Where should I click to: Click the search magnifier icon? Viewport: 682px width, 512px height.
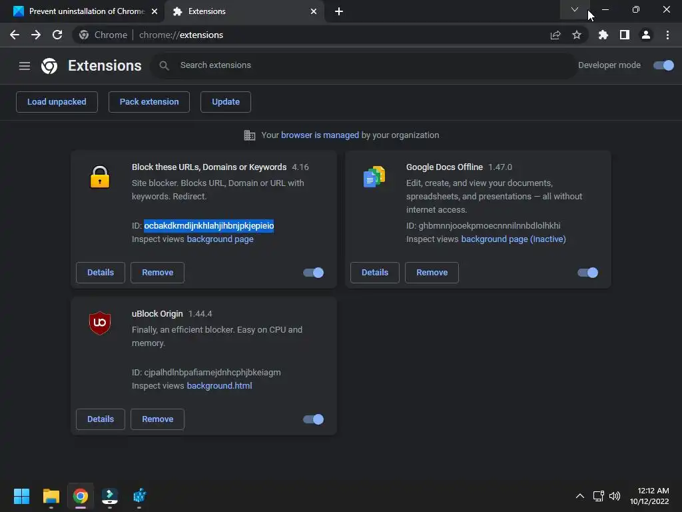pyautogui.click(x=164, y=65)
